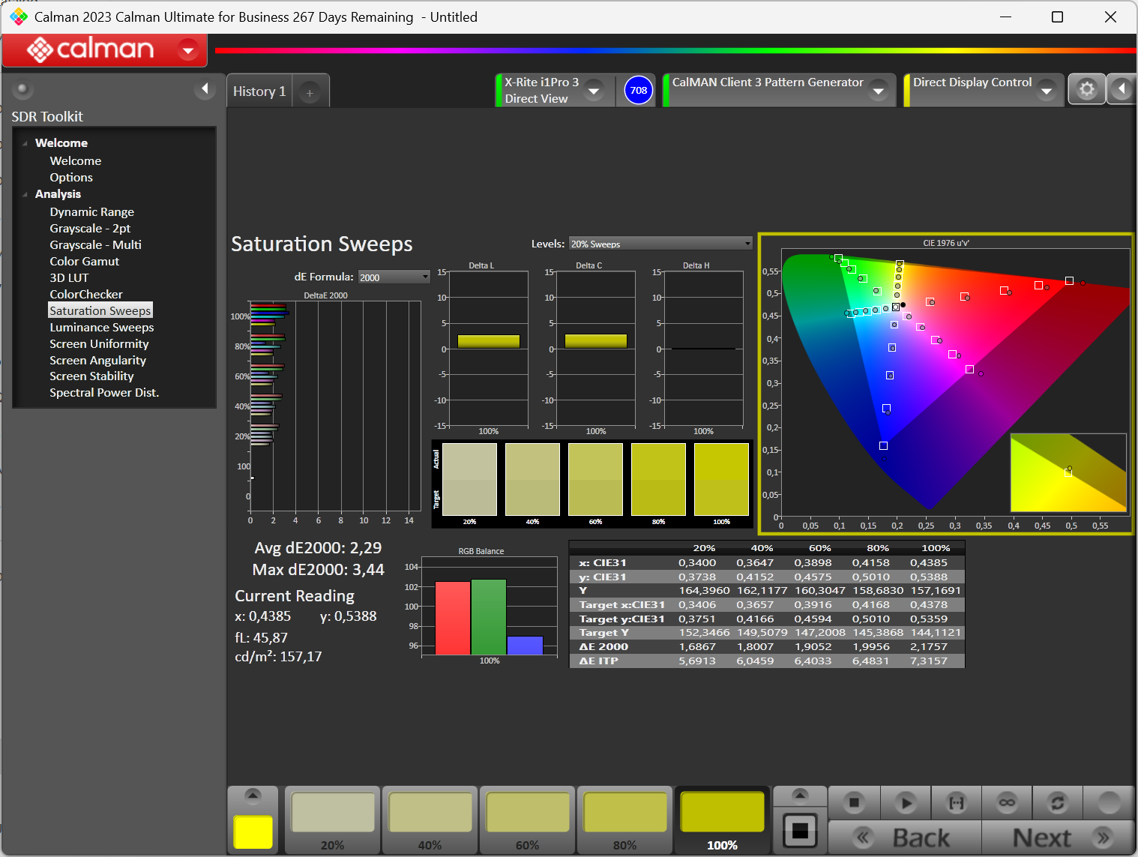Click the read single bracket icon
Image resolution: width=1138 pixels, height=857 pixels.
click(x=957, y=803)
